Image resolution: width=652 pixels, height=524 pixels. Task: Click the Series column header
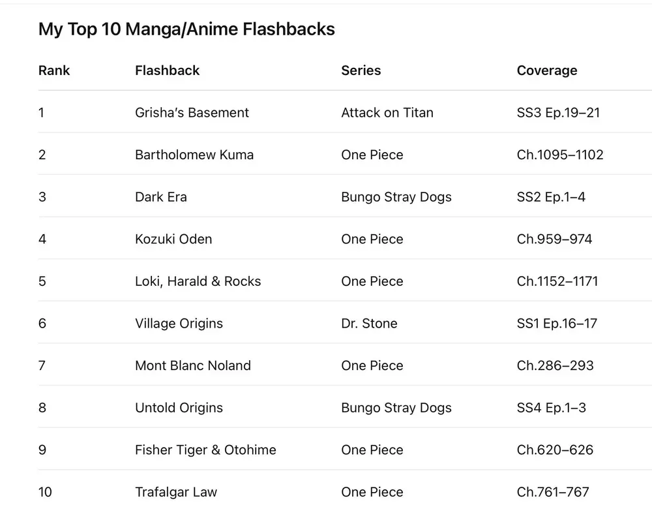361,70
